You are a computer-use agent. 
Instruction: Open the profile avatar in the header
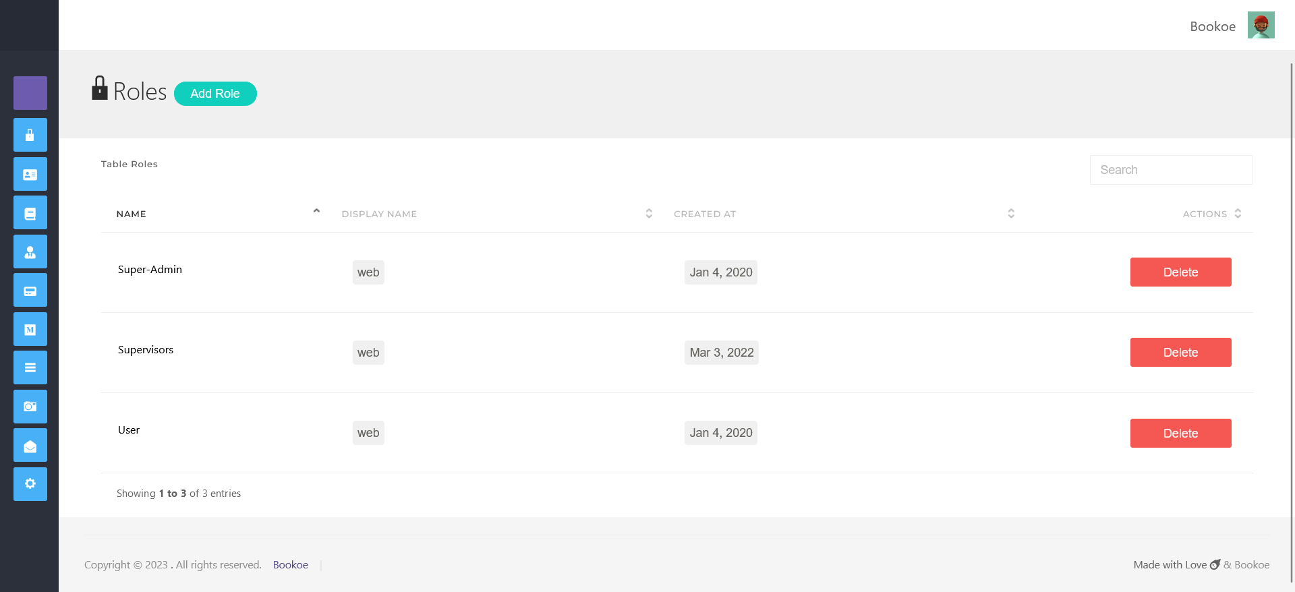(x=1262, y=25)
